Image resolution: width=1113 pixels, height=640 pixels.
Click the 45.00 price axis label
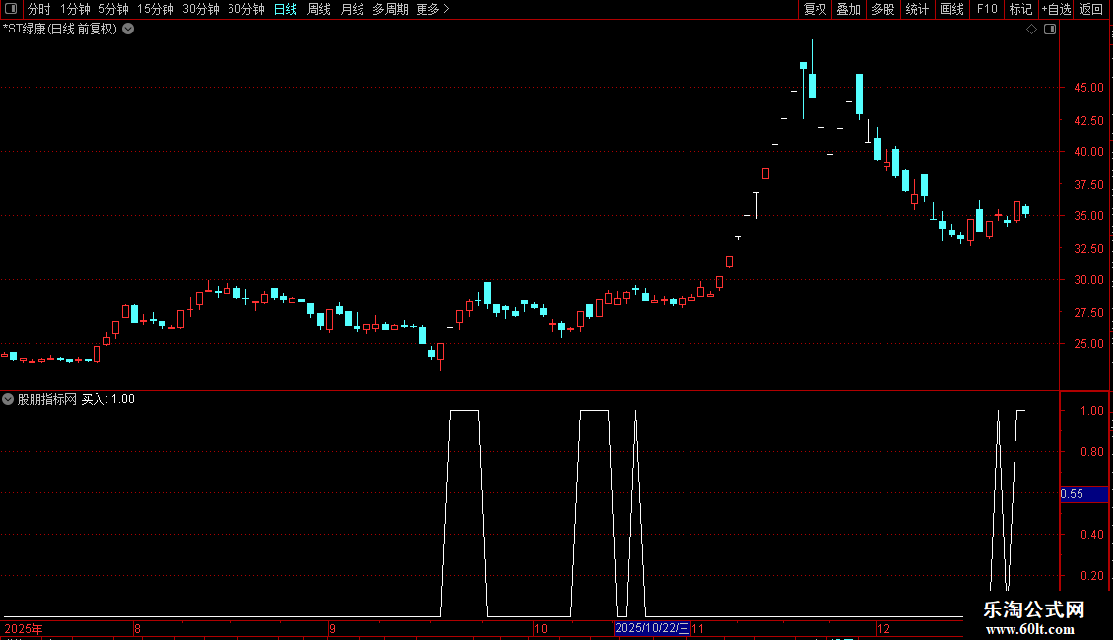tap(1088, 88)
